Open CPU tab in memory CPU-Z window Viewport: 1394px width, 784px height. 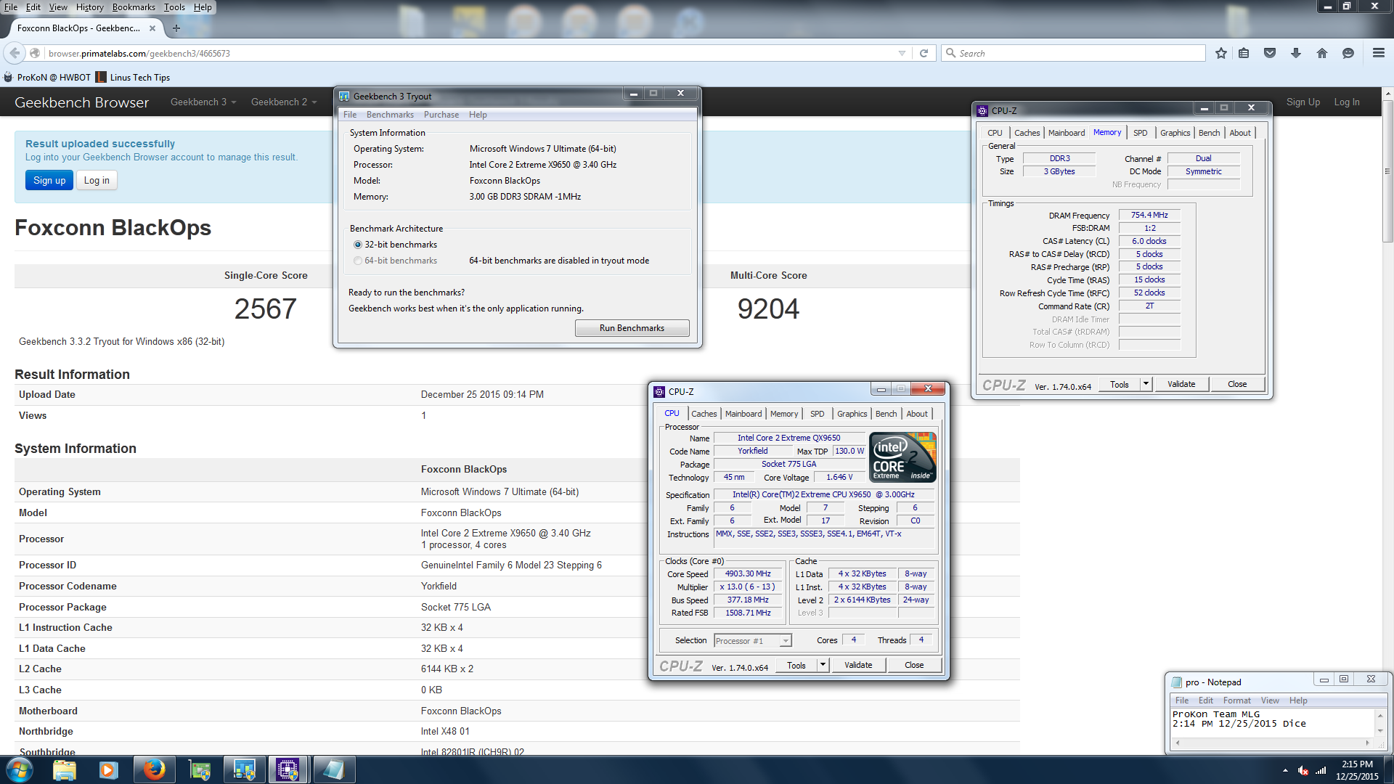(995, 133)
